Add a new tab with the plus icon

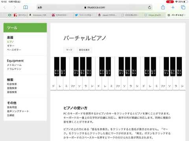tap(173, 7)
